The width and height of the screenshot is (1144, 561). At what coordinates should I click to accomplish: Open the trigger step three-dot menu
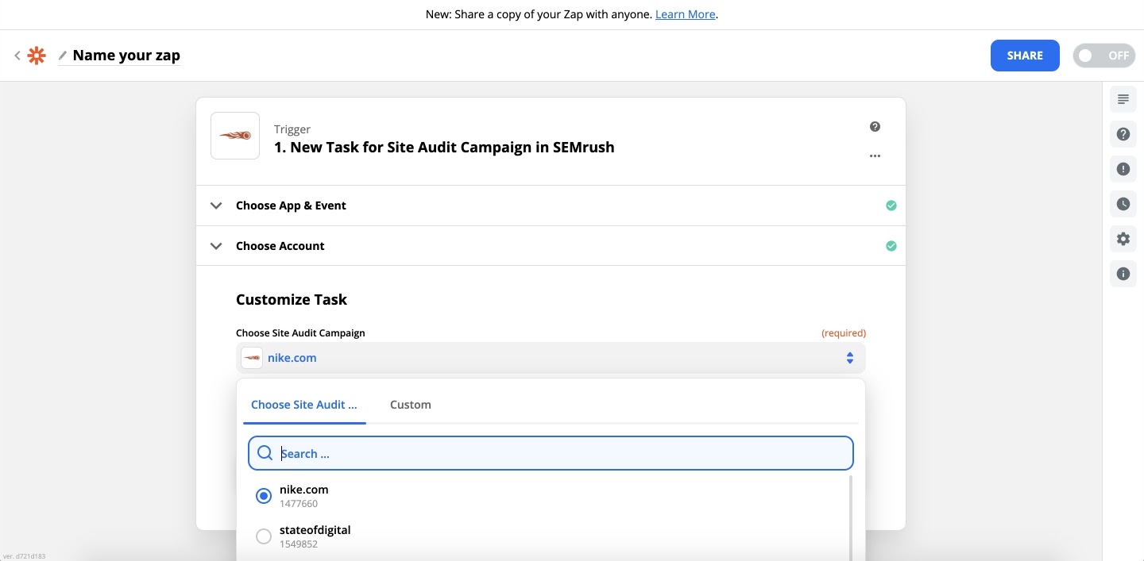click(875, 156)
